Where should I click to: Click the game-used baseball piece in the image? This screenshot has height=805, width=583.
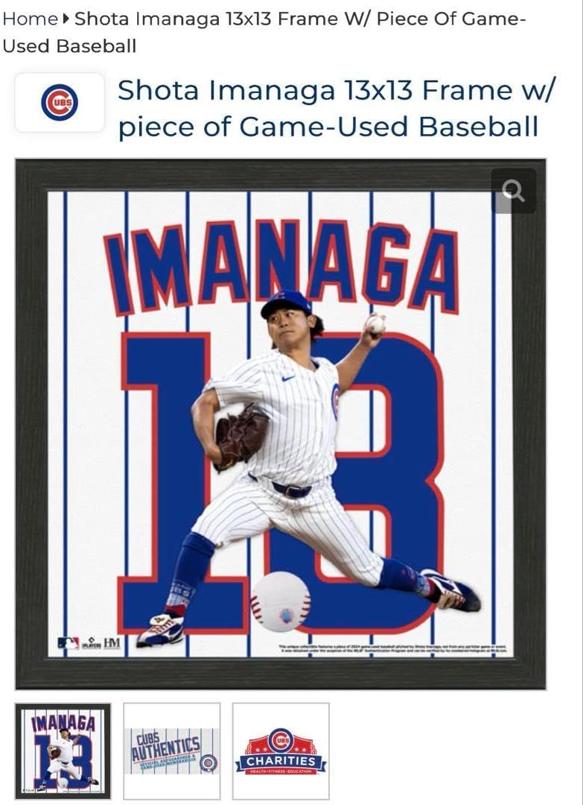(x=280, y=602)
